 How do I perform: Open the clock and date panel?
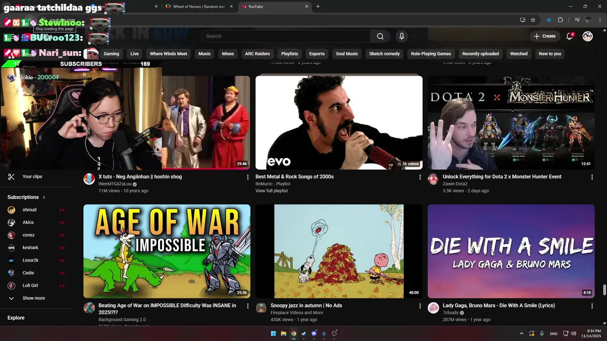pos(590,333)
